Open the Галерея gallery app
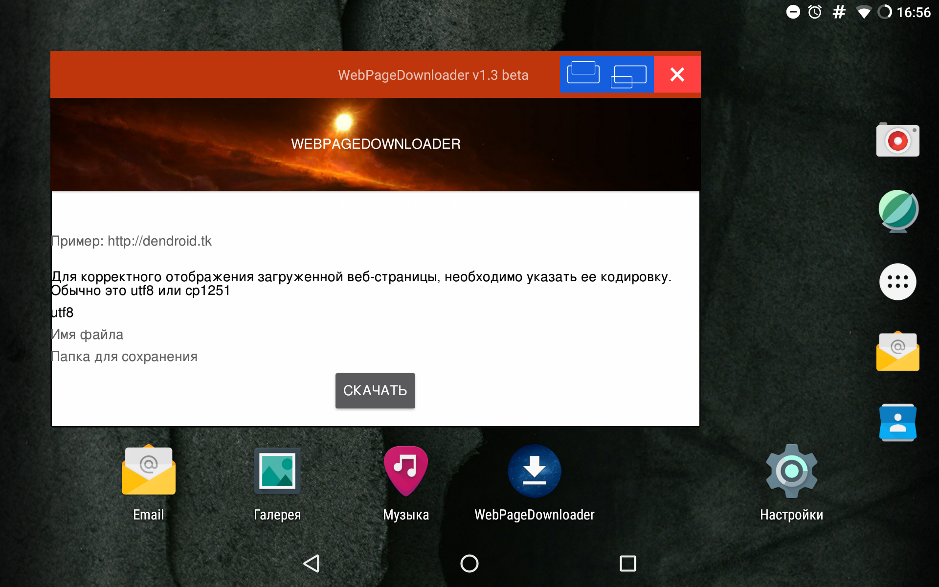Image resolution: width=939 pixels, height=587 pixels. [277, 471]
